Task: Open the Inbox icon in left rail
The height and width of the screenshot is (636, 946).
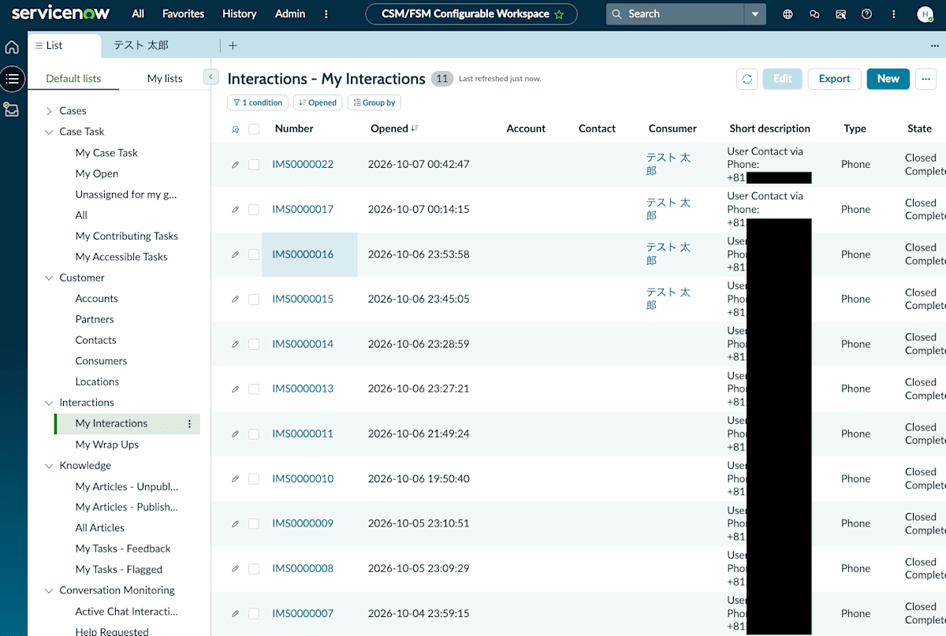Action: coord(12,110)
